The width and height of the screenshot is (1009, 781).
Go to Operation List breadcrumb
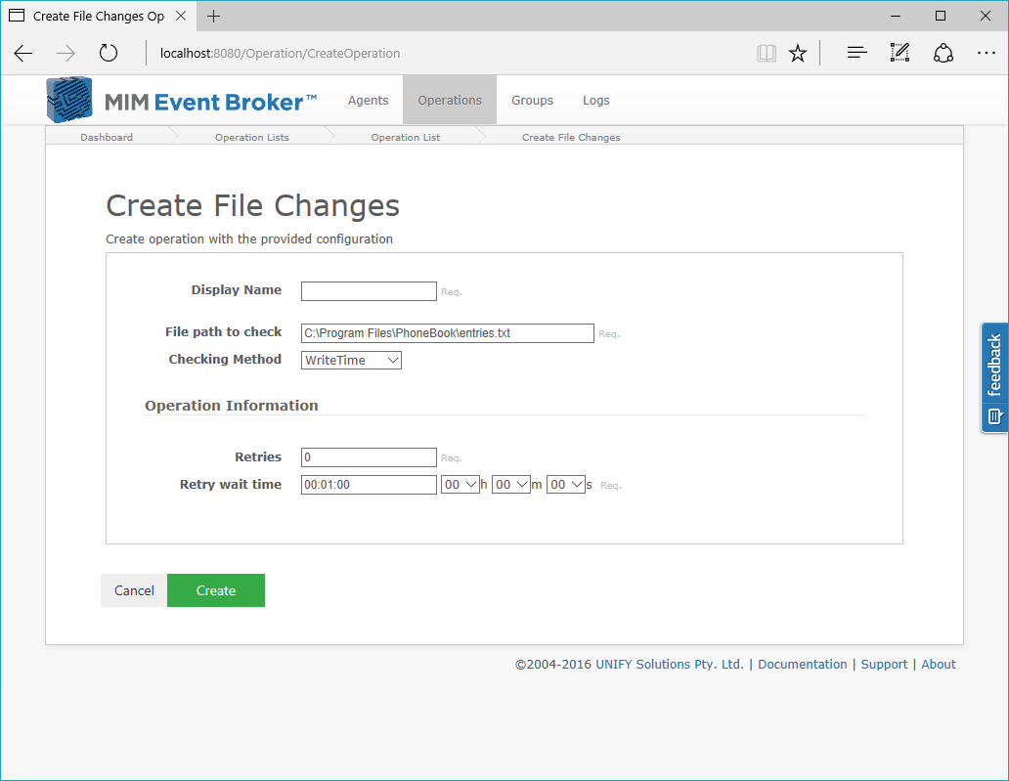point(406,137)
